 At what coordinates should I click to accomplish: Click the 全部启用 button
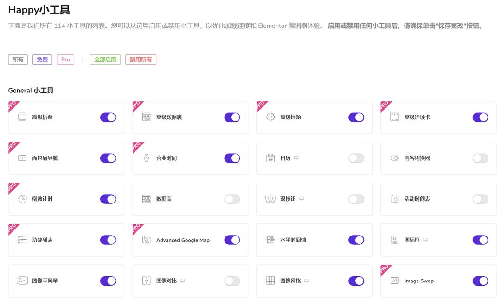(105, 59)
